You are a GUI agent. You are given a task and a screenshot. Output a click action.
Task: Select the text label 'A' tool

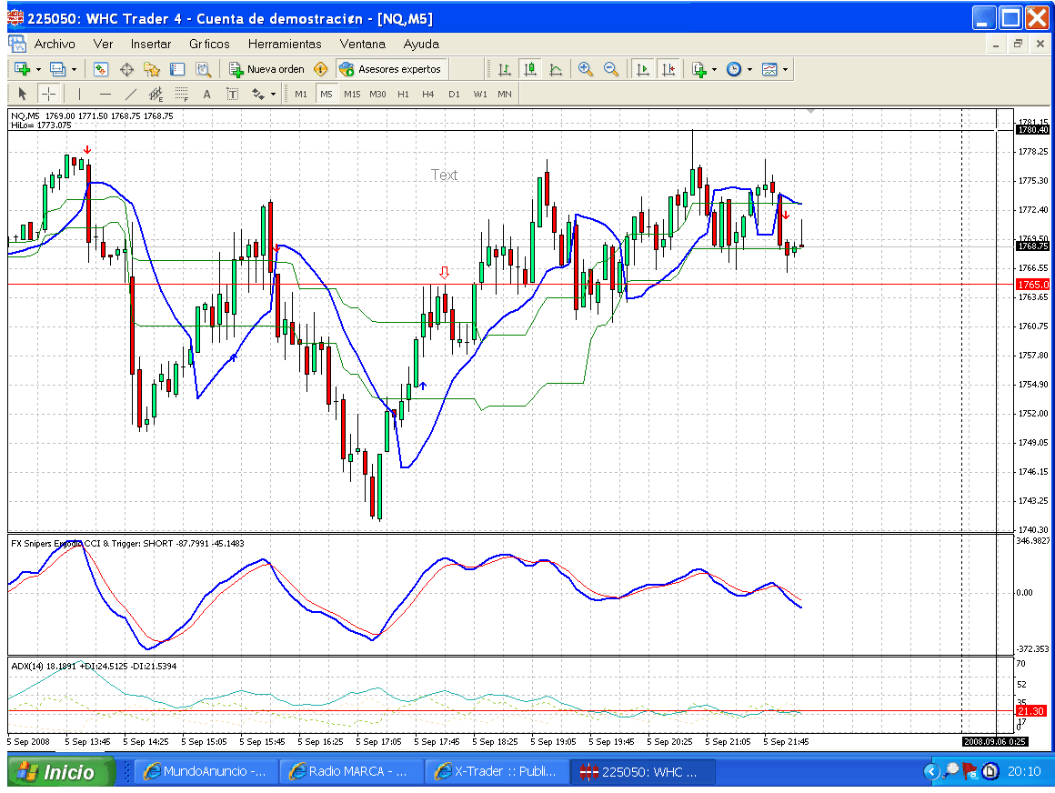206,94
